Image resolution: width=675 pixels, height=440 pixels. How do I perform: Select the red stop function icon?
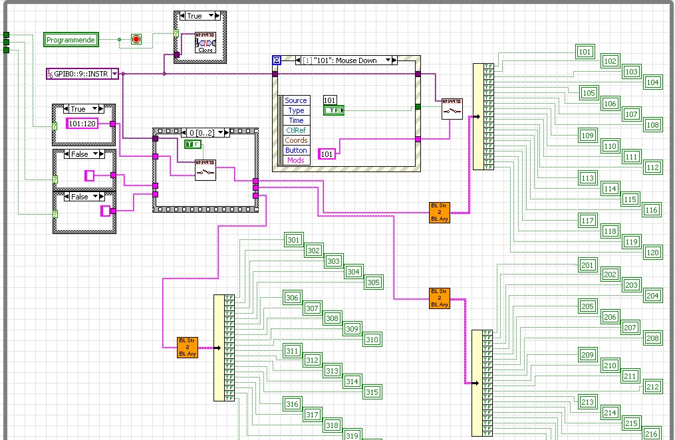click(136, 40)
